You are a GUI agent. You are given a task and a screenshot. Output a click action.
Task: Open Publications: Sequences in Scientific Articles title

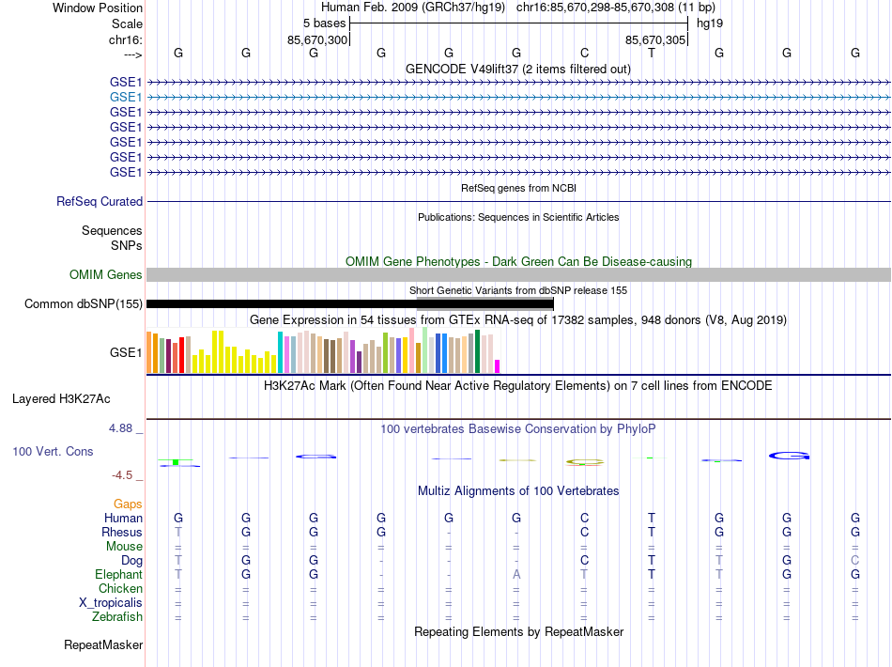coord(518,217)
